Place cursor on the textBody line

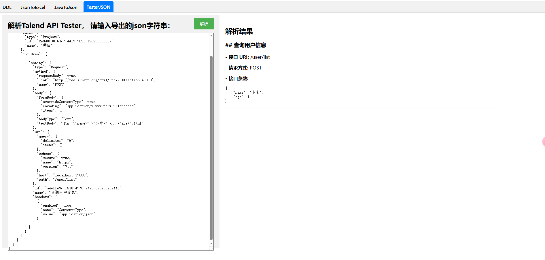click(x=91, y=123)
